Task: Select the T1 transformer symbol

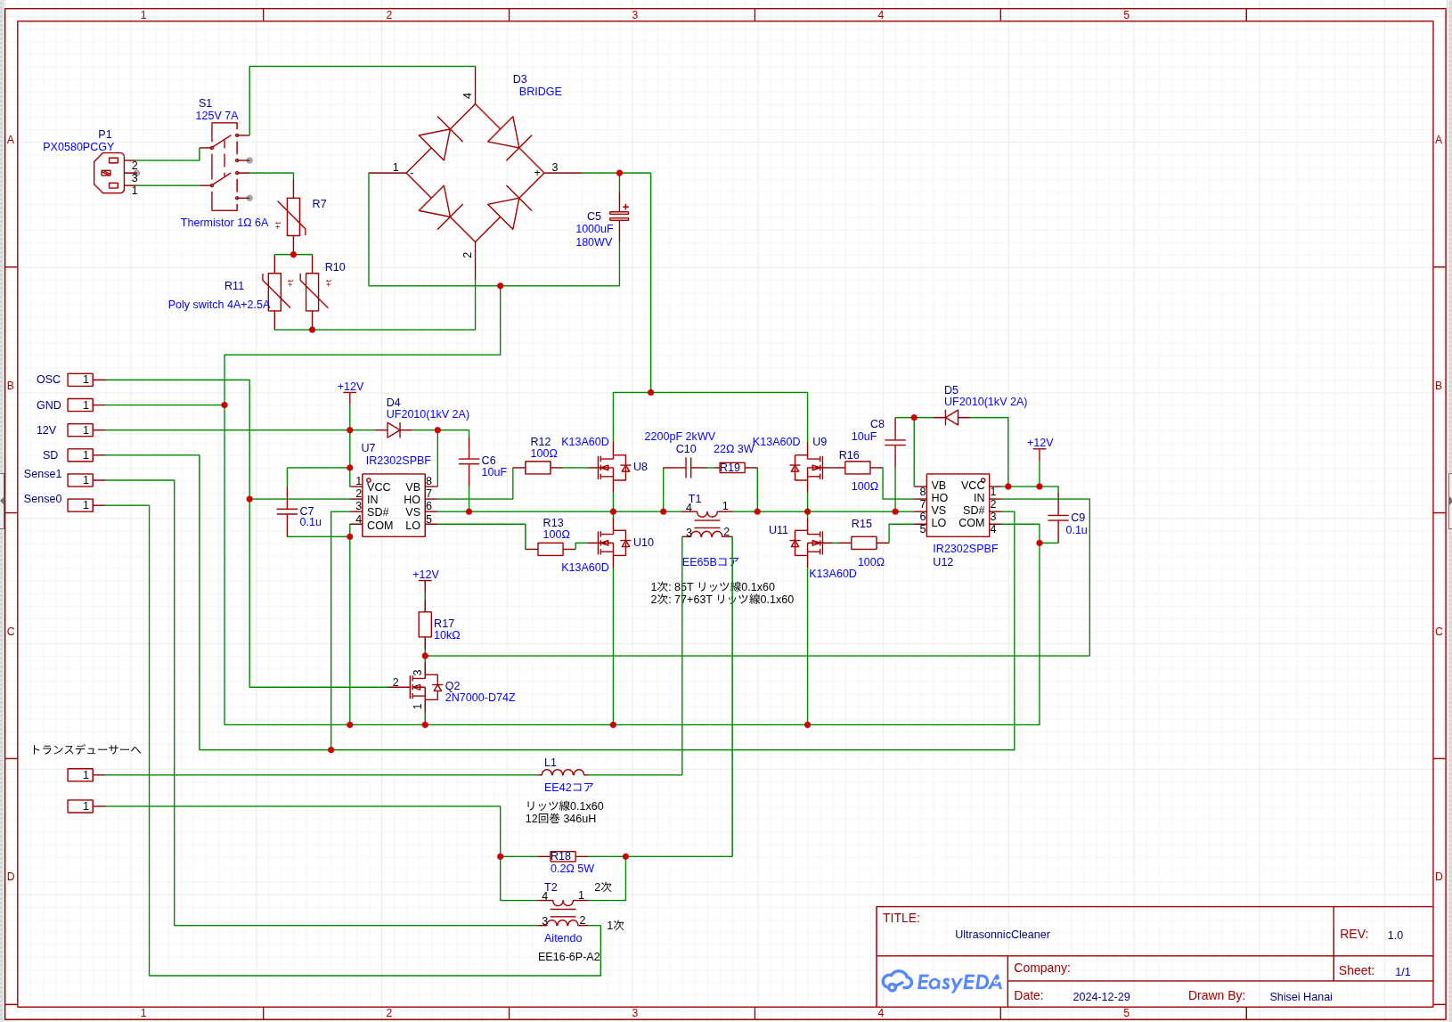Action: [x=707, y=522]
